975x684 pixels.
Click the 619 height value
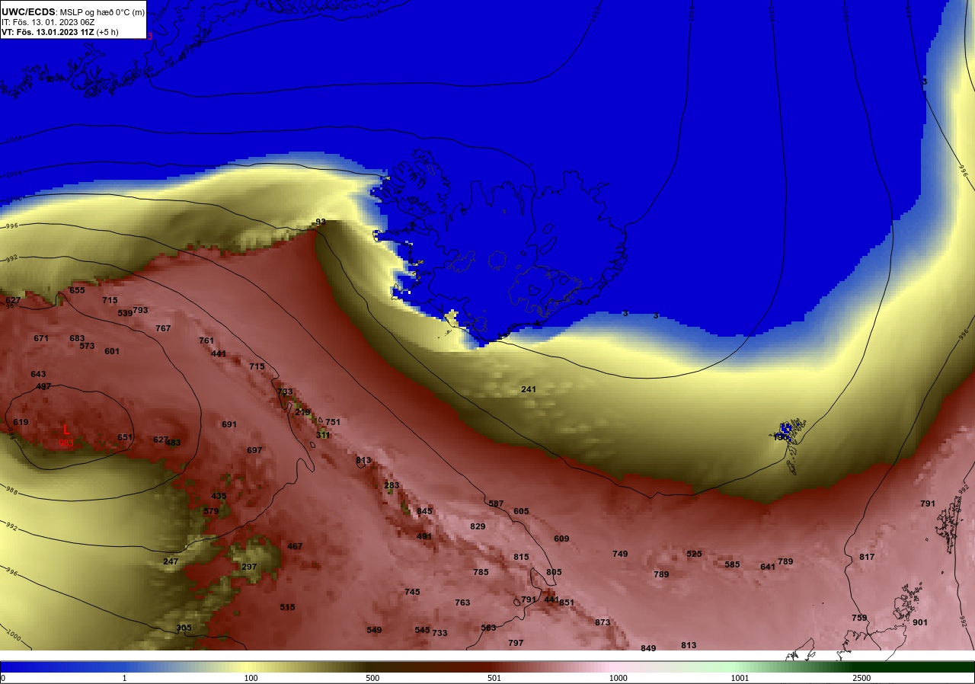21,422
